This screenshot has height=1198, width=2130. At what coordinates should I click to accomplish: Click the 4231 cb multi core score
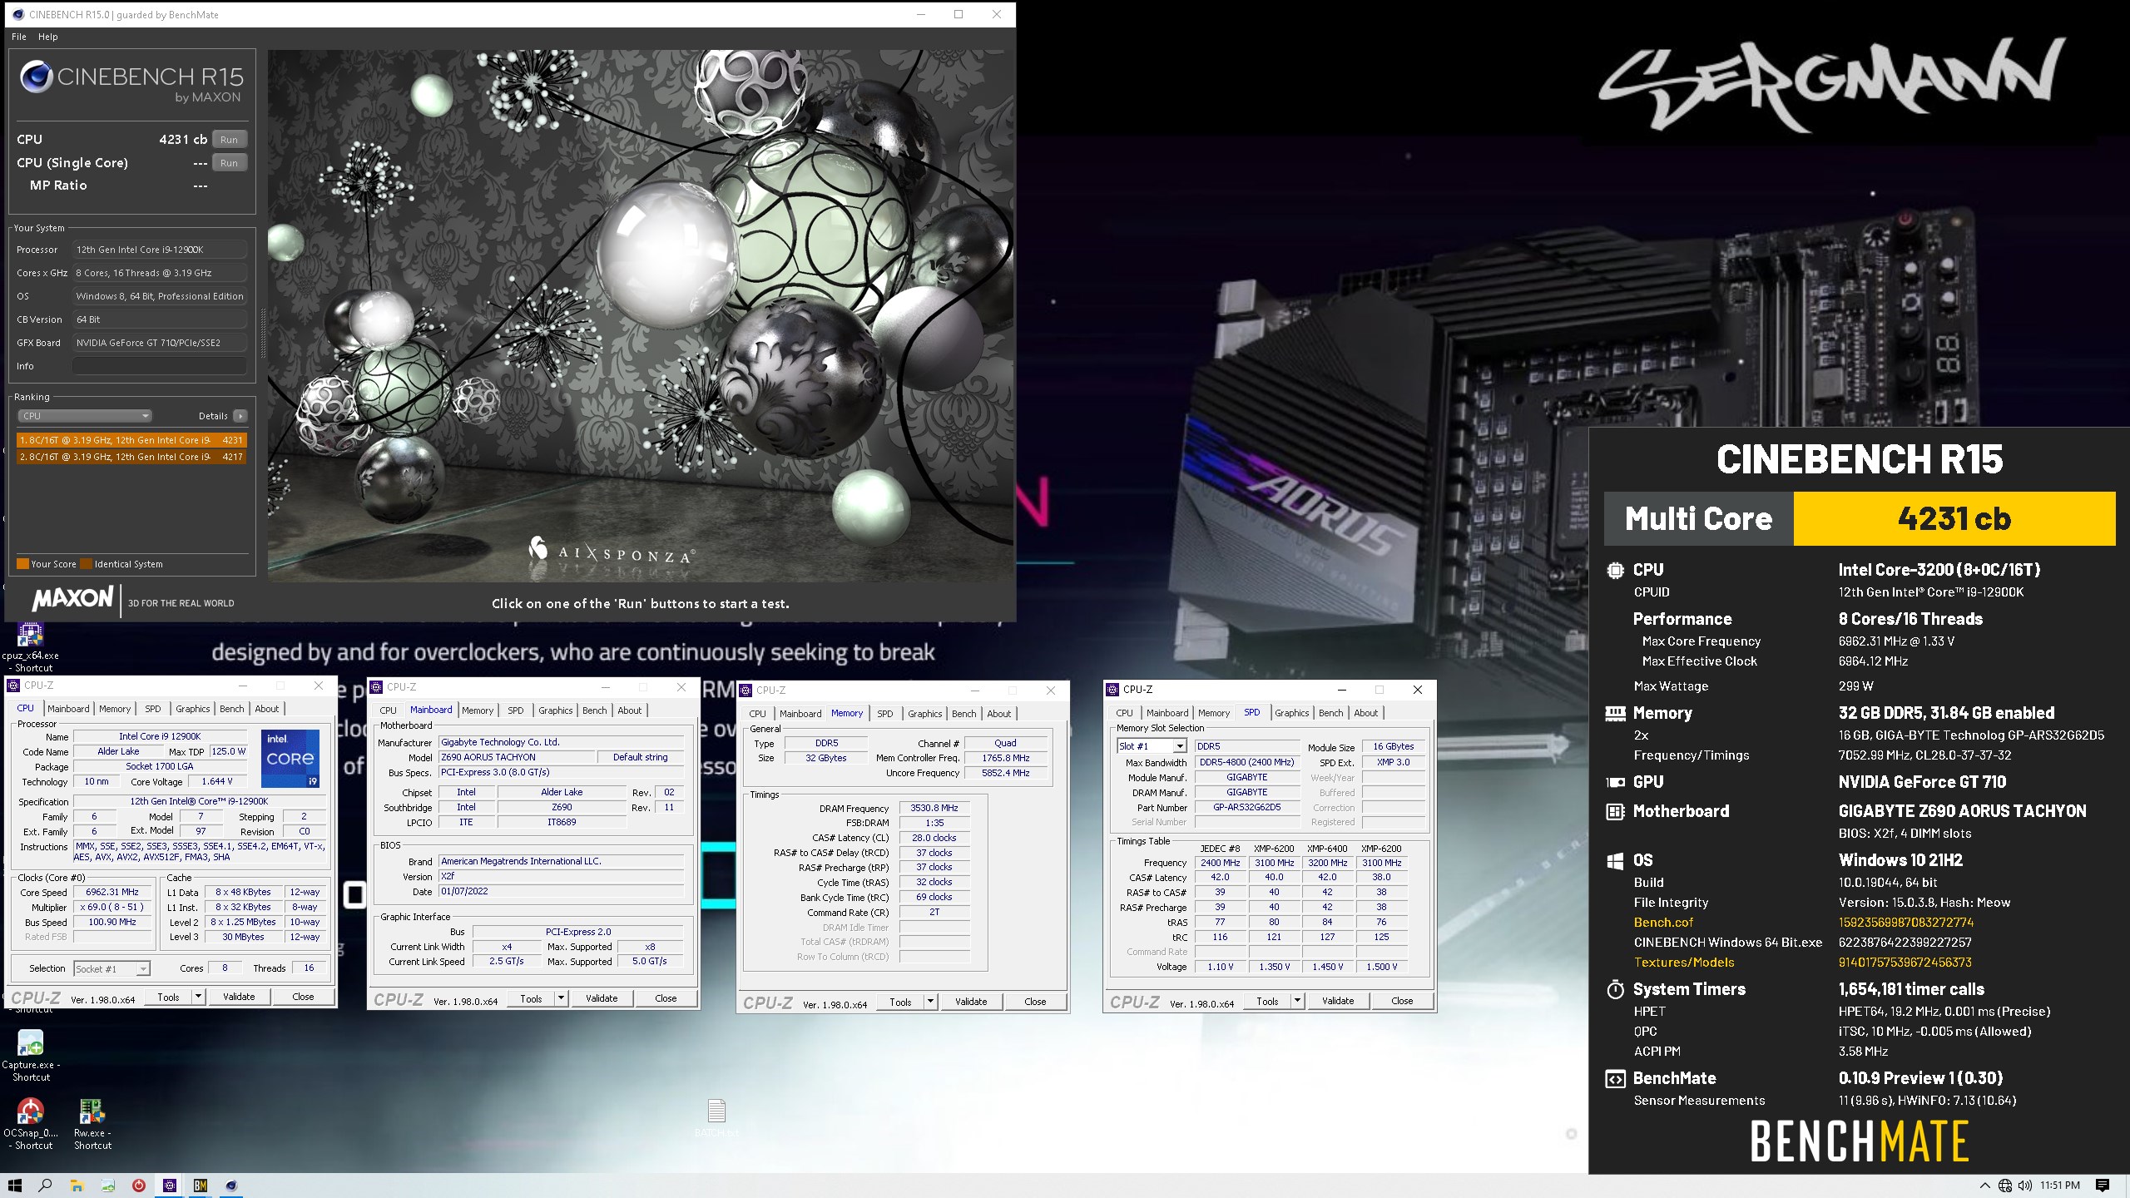click(1954, 518)
